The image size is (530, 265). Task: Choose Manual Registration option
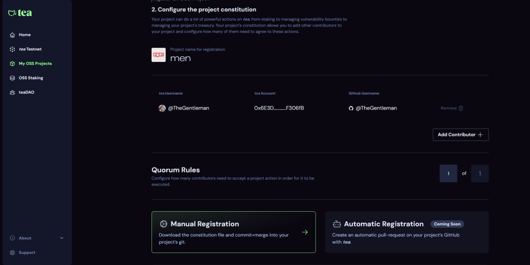(x=234, y=232)
